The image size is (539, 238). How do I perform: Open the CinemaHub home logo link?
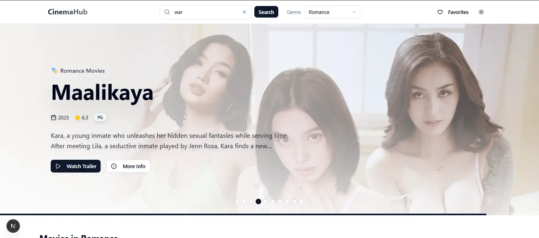(x=67, y=12)
